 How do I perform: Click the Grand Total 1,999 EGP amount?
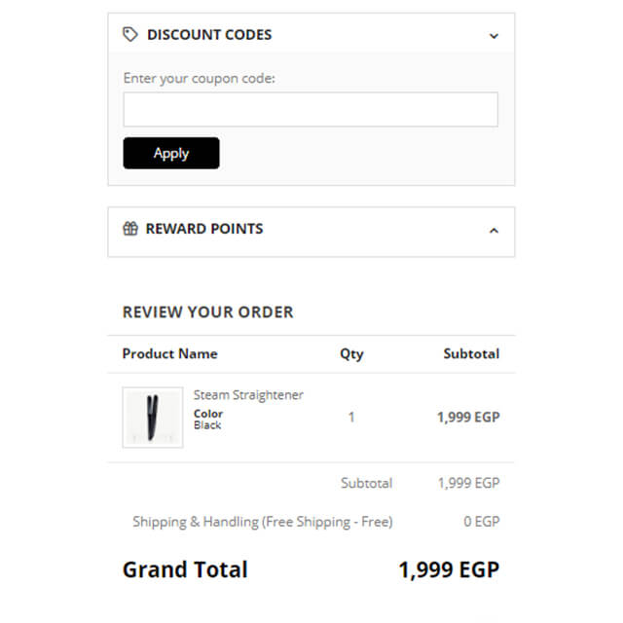click(x=449, y=569)
